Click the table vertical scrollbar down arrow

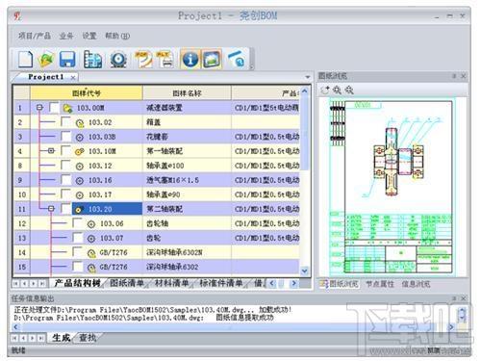304,271
